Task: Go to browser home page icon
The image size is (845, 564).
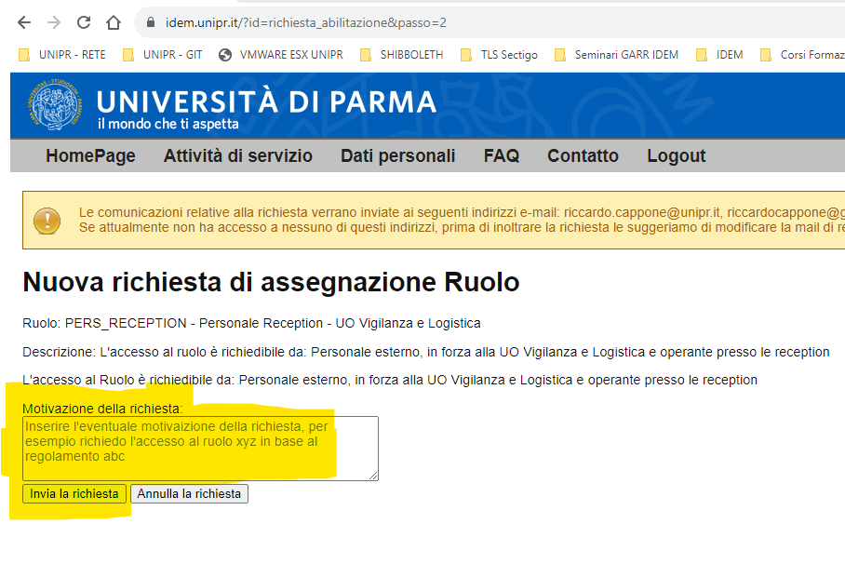Action: pyautogui.click(x=114, y=22)
